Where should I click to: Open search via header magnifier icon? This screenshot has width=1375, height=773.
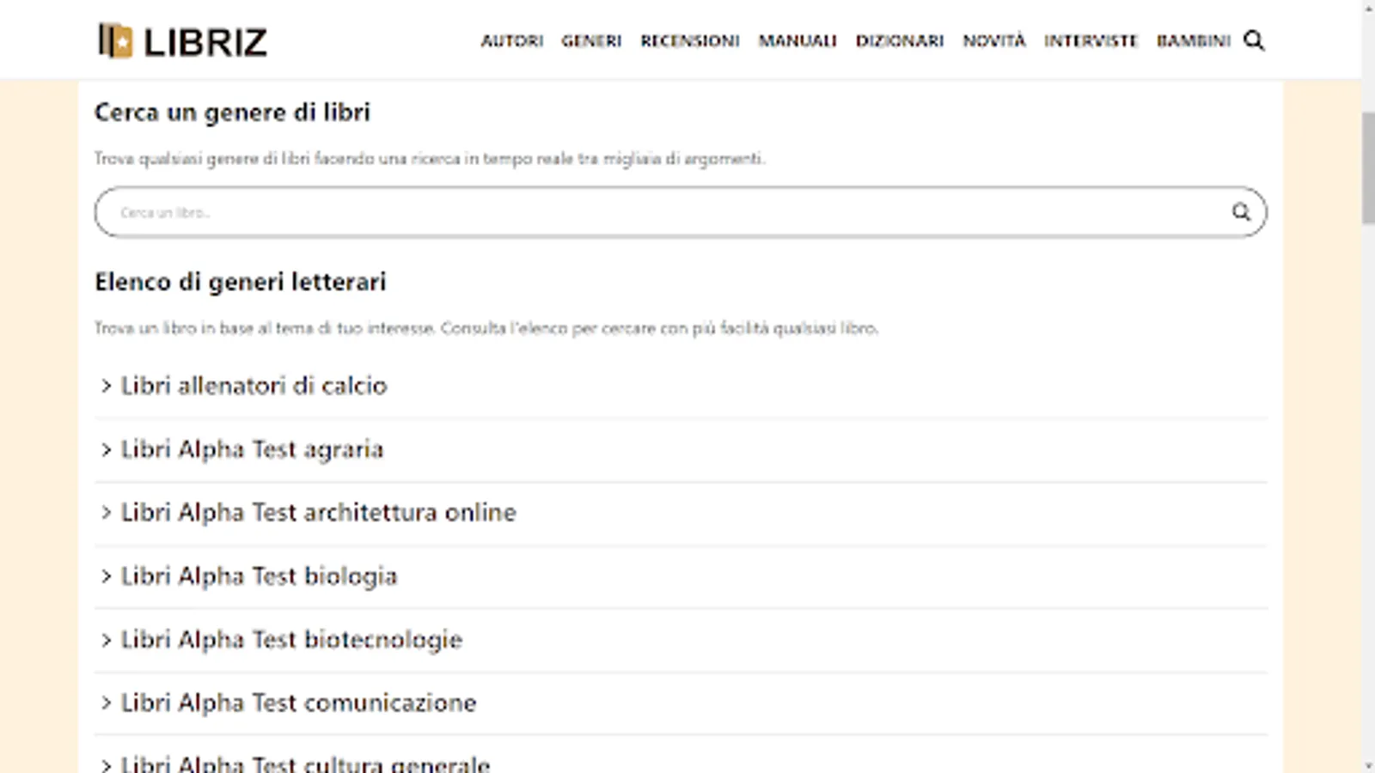(1254, 40)
